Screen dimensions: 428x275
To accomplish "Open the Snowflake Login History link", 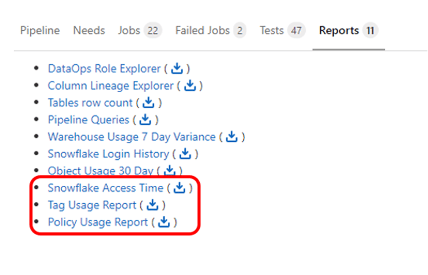I will [x=108, y=154].
